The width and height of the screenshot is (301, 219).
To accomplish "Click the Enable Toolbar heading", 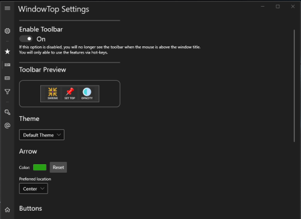I will 41,29.
